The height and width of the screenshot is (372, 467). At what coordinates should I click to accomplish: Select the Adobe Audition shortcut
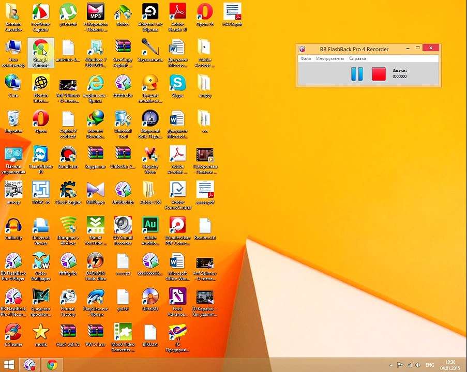[x=150, y=231]
